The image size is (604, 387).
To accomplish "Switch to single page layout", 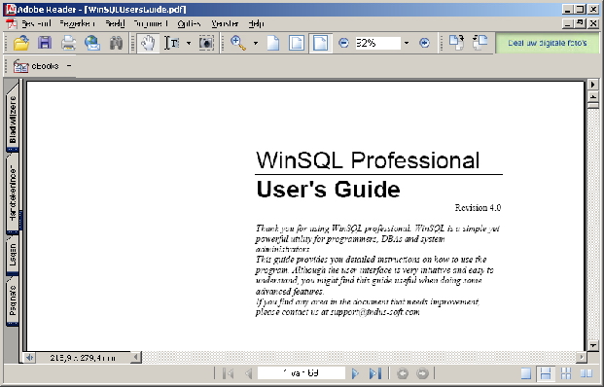I will 526,373.
